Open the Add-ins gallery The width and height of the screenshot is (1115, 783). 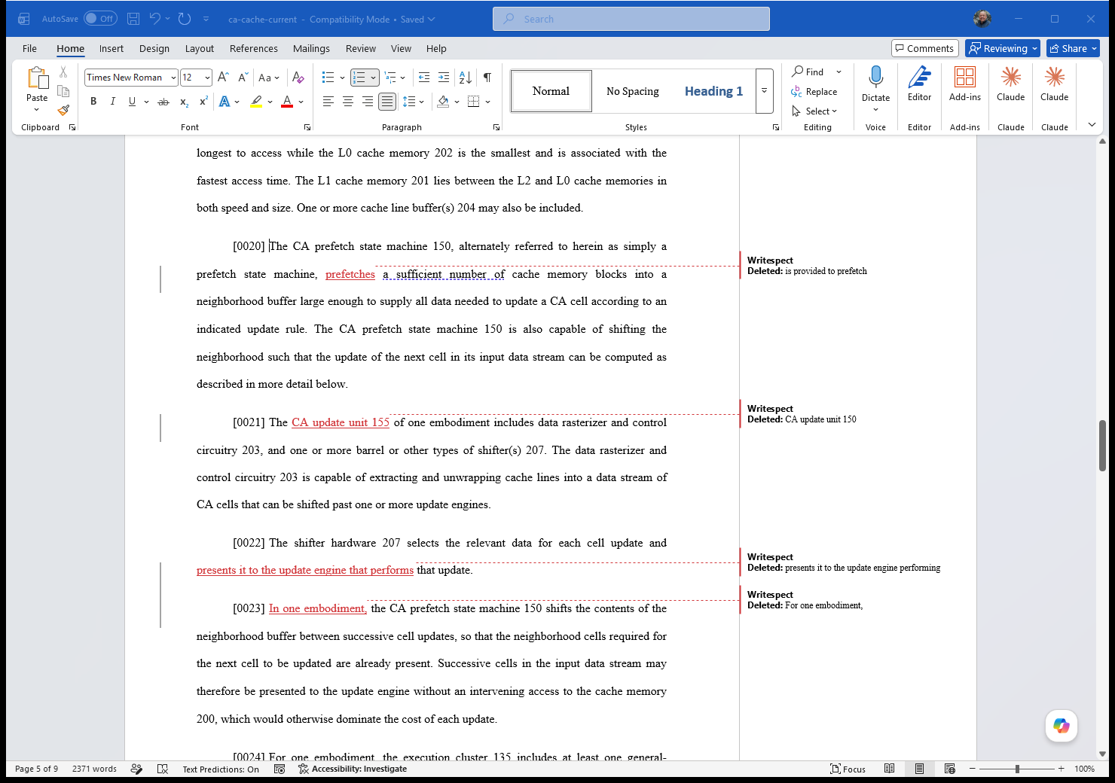click(965, 84)
